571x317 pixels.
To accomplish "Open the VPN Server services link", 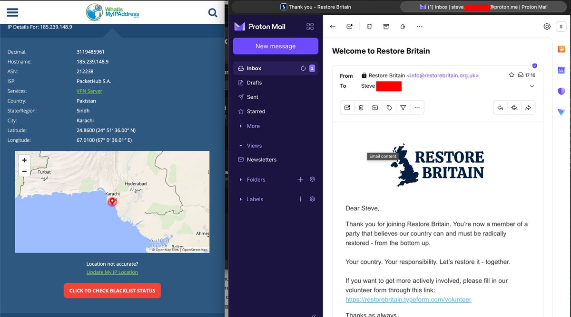I will (89, 91).
